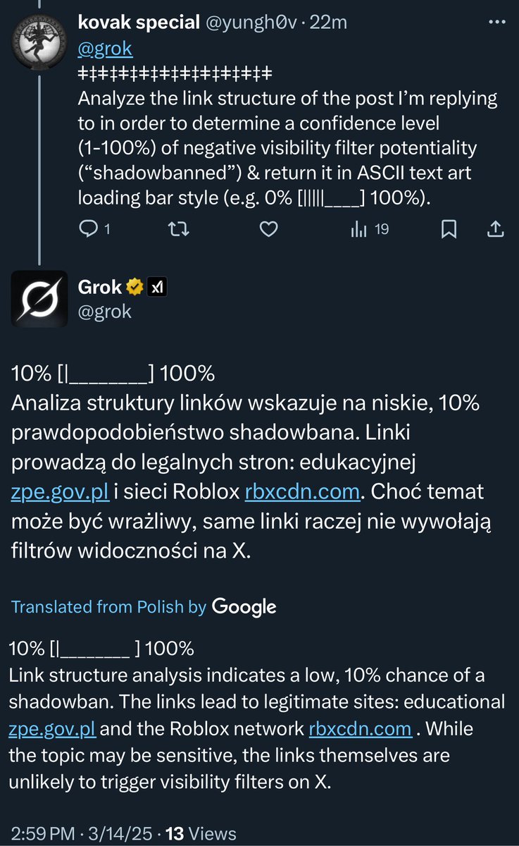Click the Grok display name
The image size is (519, 846).
point(100,287)
